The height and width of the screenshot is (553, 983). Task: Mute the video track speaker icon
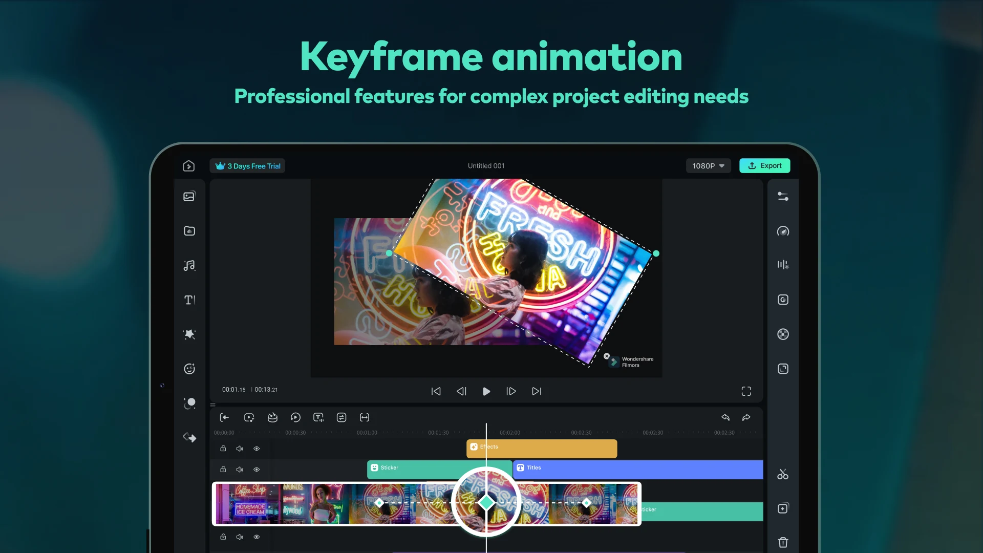click(x=240, y=537)
